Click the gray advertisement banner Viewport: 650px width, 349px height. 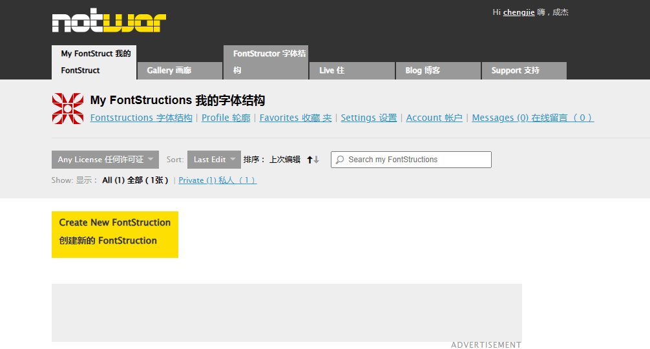point(287,313)
